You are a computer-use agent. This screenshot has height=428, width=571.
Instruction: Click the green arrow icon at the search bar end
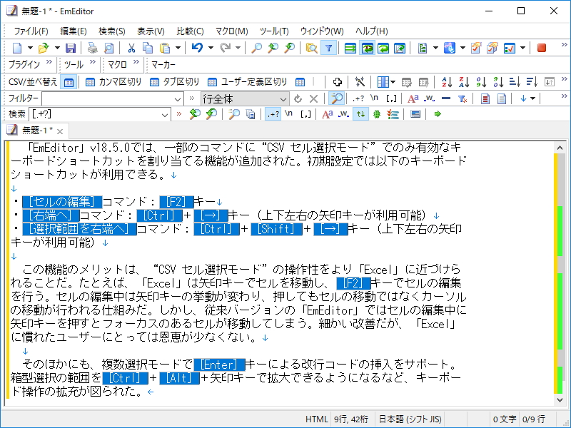pos(438,114)
